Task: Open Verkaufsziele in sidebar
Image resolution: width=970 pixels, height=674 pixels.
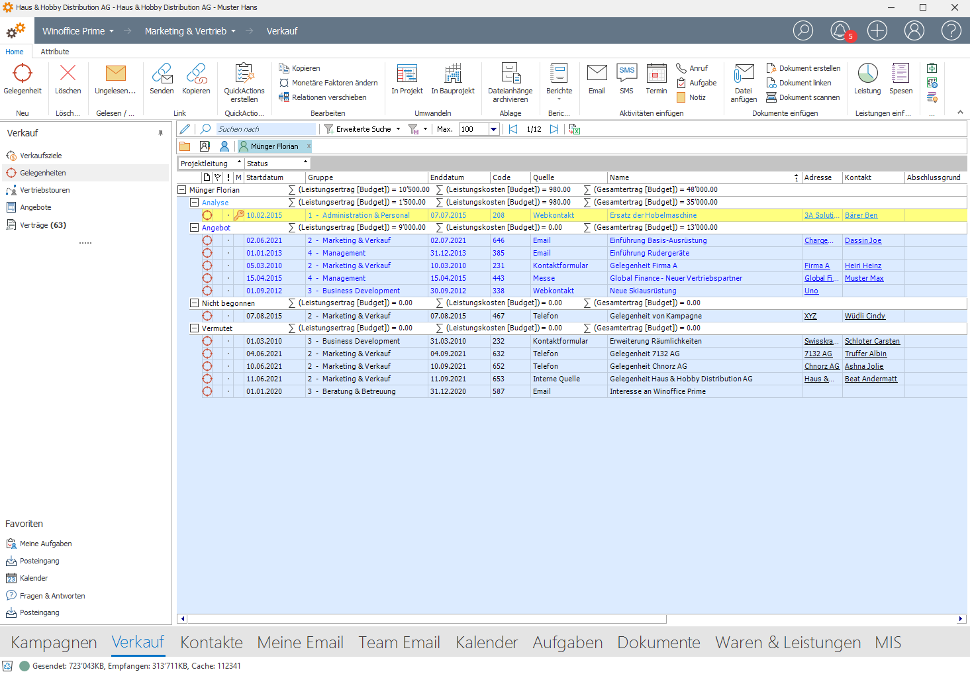Action: click(x=40, y=156)
